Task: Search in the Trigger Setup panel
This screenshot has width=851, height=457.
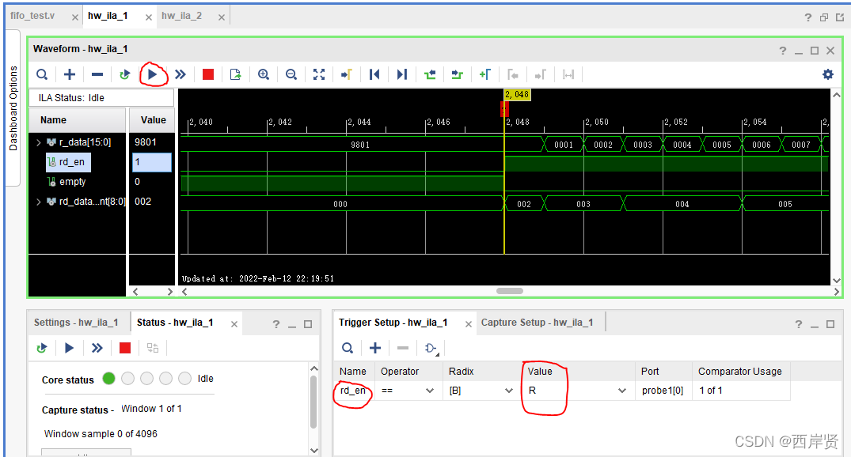Action: [x=348, y=348]
